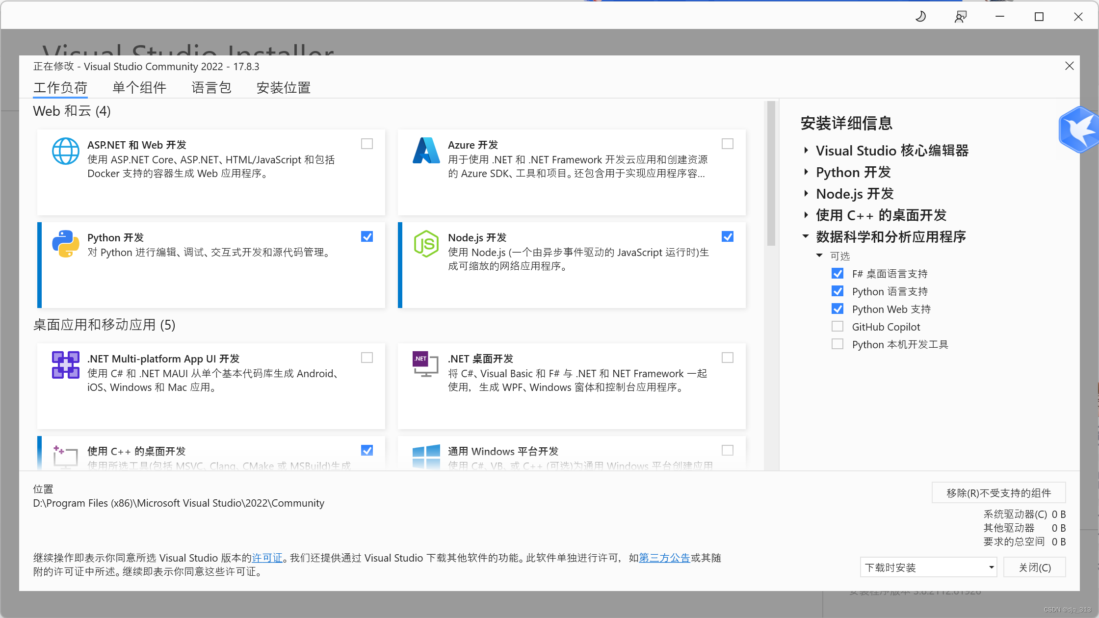Open the feedback person icon
Viewport: 1099px width, 618px height.
[960, 17]
